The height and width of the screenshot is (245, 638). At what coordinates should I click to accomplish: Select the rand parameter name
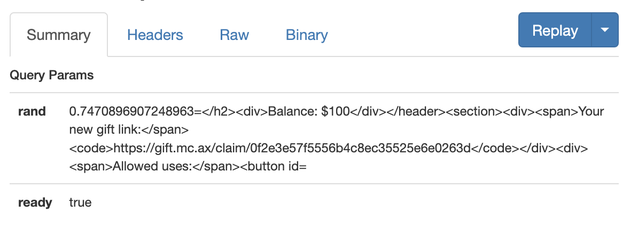point(32,111)
